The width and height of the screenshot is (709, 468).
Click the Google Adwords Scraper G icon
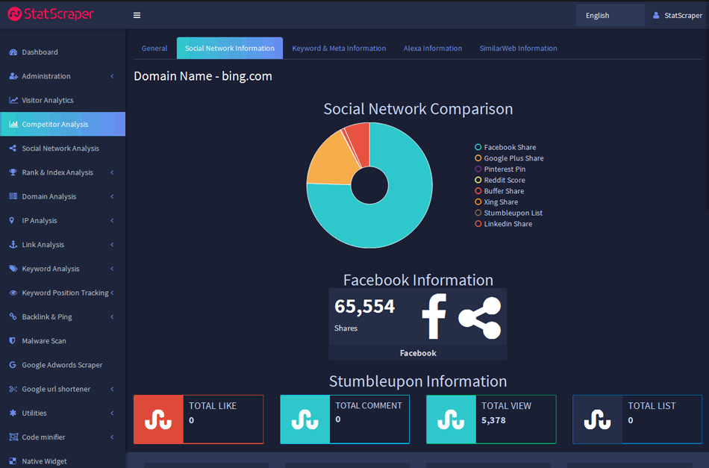[x=13, y=364]
